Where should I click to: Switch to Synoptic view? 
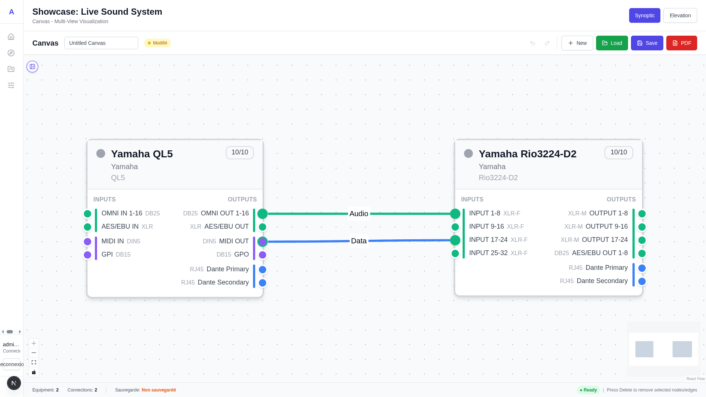coord(644,15)
